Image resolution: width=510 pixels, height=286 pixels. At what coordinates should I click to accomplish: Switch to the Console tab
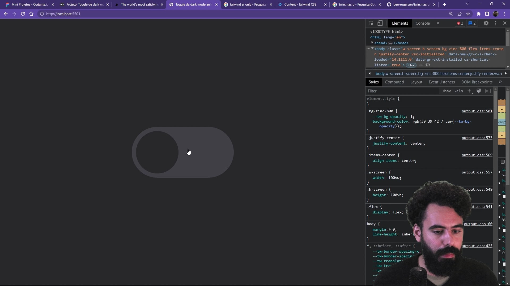point(422,23)
